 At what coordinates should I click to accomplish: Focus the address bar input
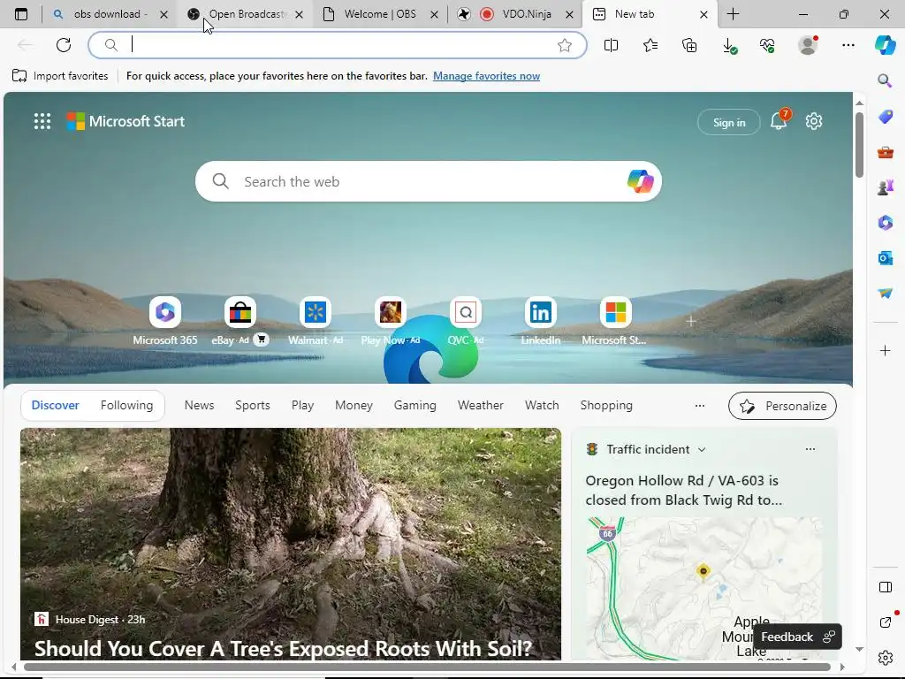coord(337,45)
